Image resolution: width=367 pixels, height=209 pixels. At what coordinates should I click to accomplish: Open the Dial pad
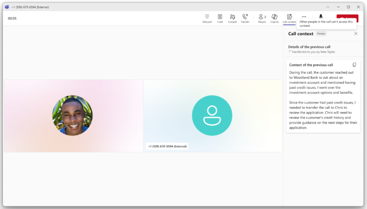pos(207,18)
